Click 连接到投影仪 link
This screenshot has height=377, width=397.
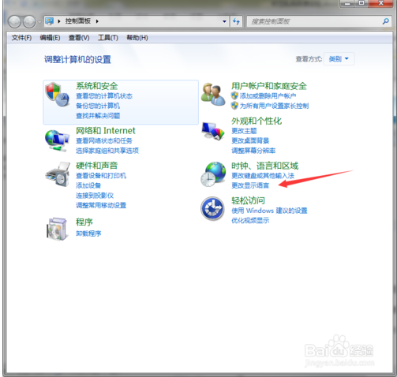click(x=95, y=196)
